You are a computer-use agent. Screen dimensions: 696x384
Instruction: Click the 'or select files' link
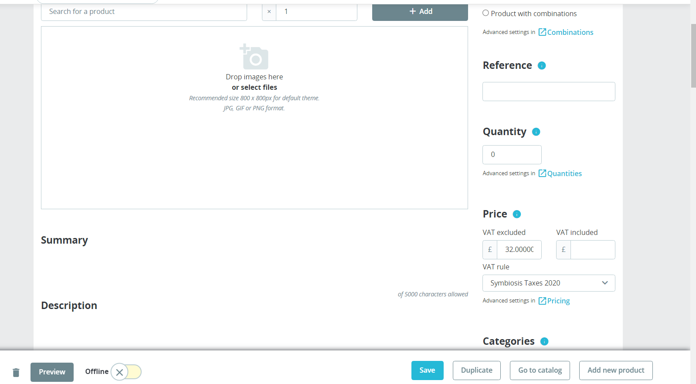pyautogui.click(x=255, y=87)
